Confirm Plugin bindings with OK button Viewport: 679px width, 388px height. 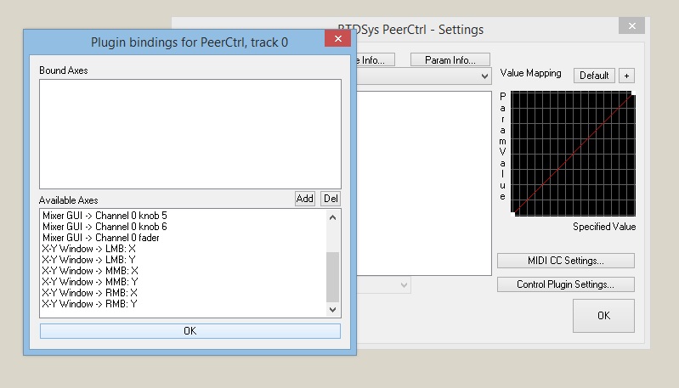(190, 331)
